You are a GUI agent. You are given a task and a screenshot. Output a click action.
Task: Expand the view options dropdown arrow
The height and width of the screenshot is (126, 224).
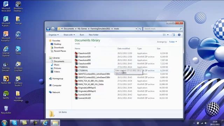click(x=168, y=35)
